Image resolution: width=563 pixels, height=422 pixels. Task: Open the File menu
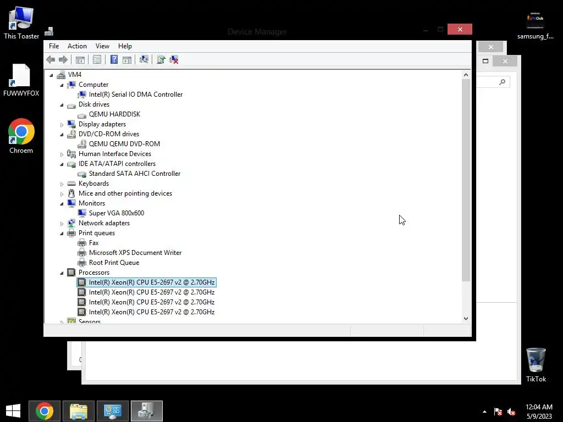(54, 46)
